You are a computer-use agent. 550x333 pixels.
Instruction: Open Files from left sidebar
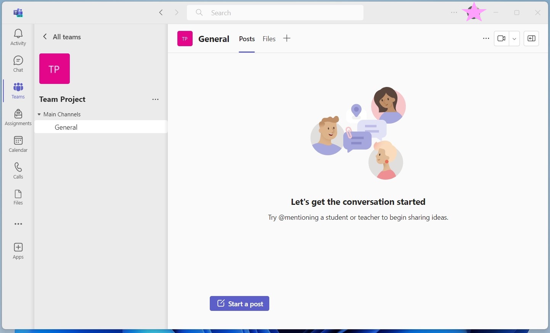(x=18, y=197)
